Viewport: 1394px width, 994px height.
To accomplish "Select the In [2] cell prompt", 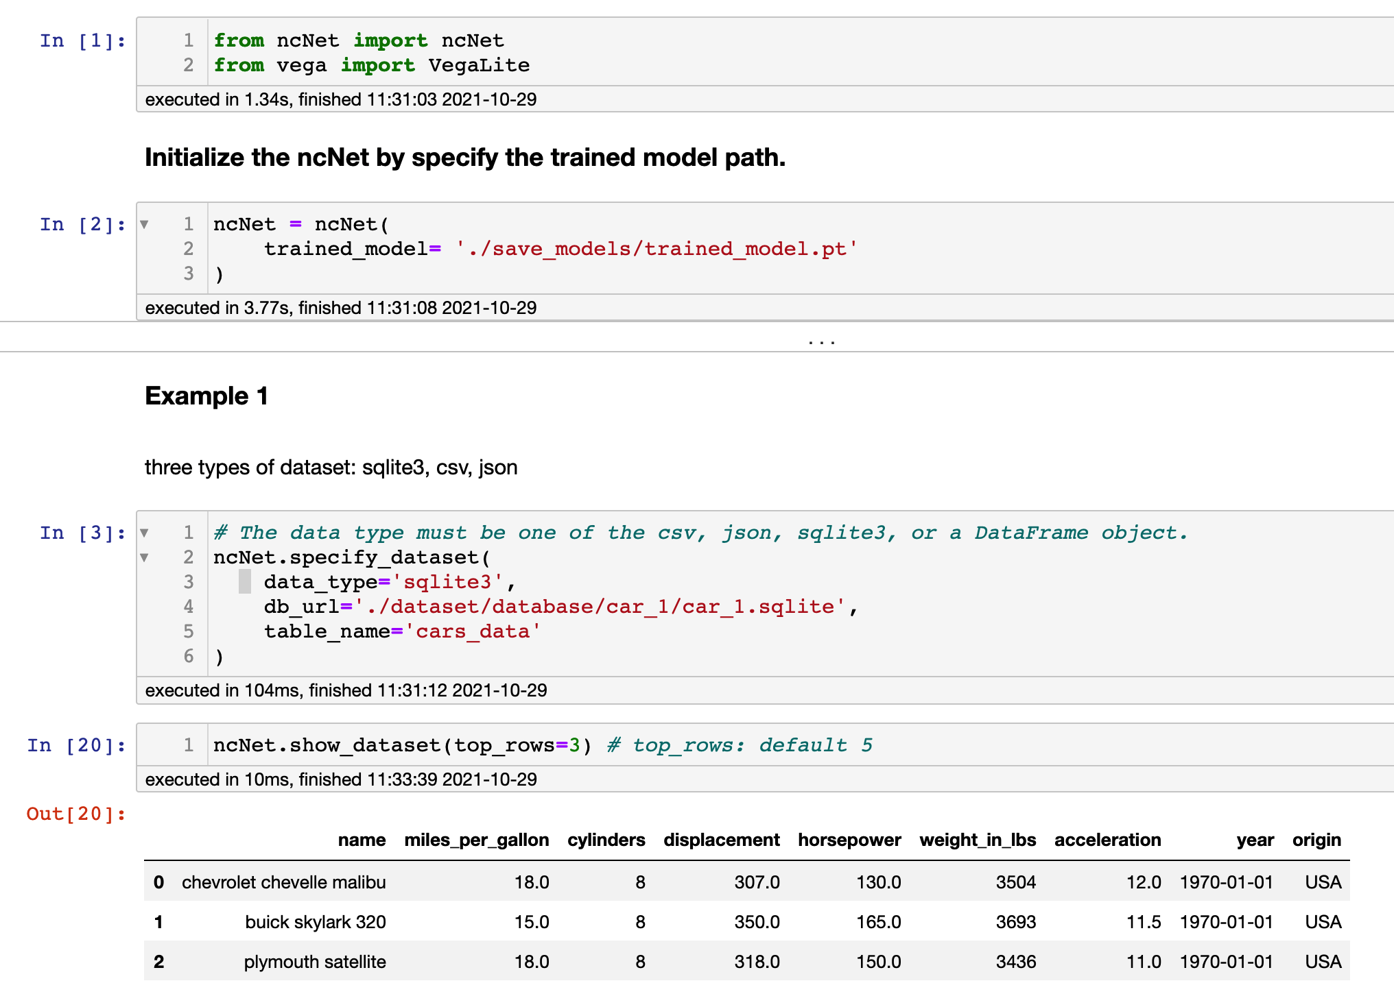I will tap(82, 225).
